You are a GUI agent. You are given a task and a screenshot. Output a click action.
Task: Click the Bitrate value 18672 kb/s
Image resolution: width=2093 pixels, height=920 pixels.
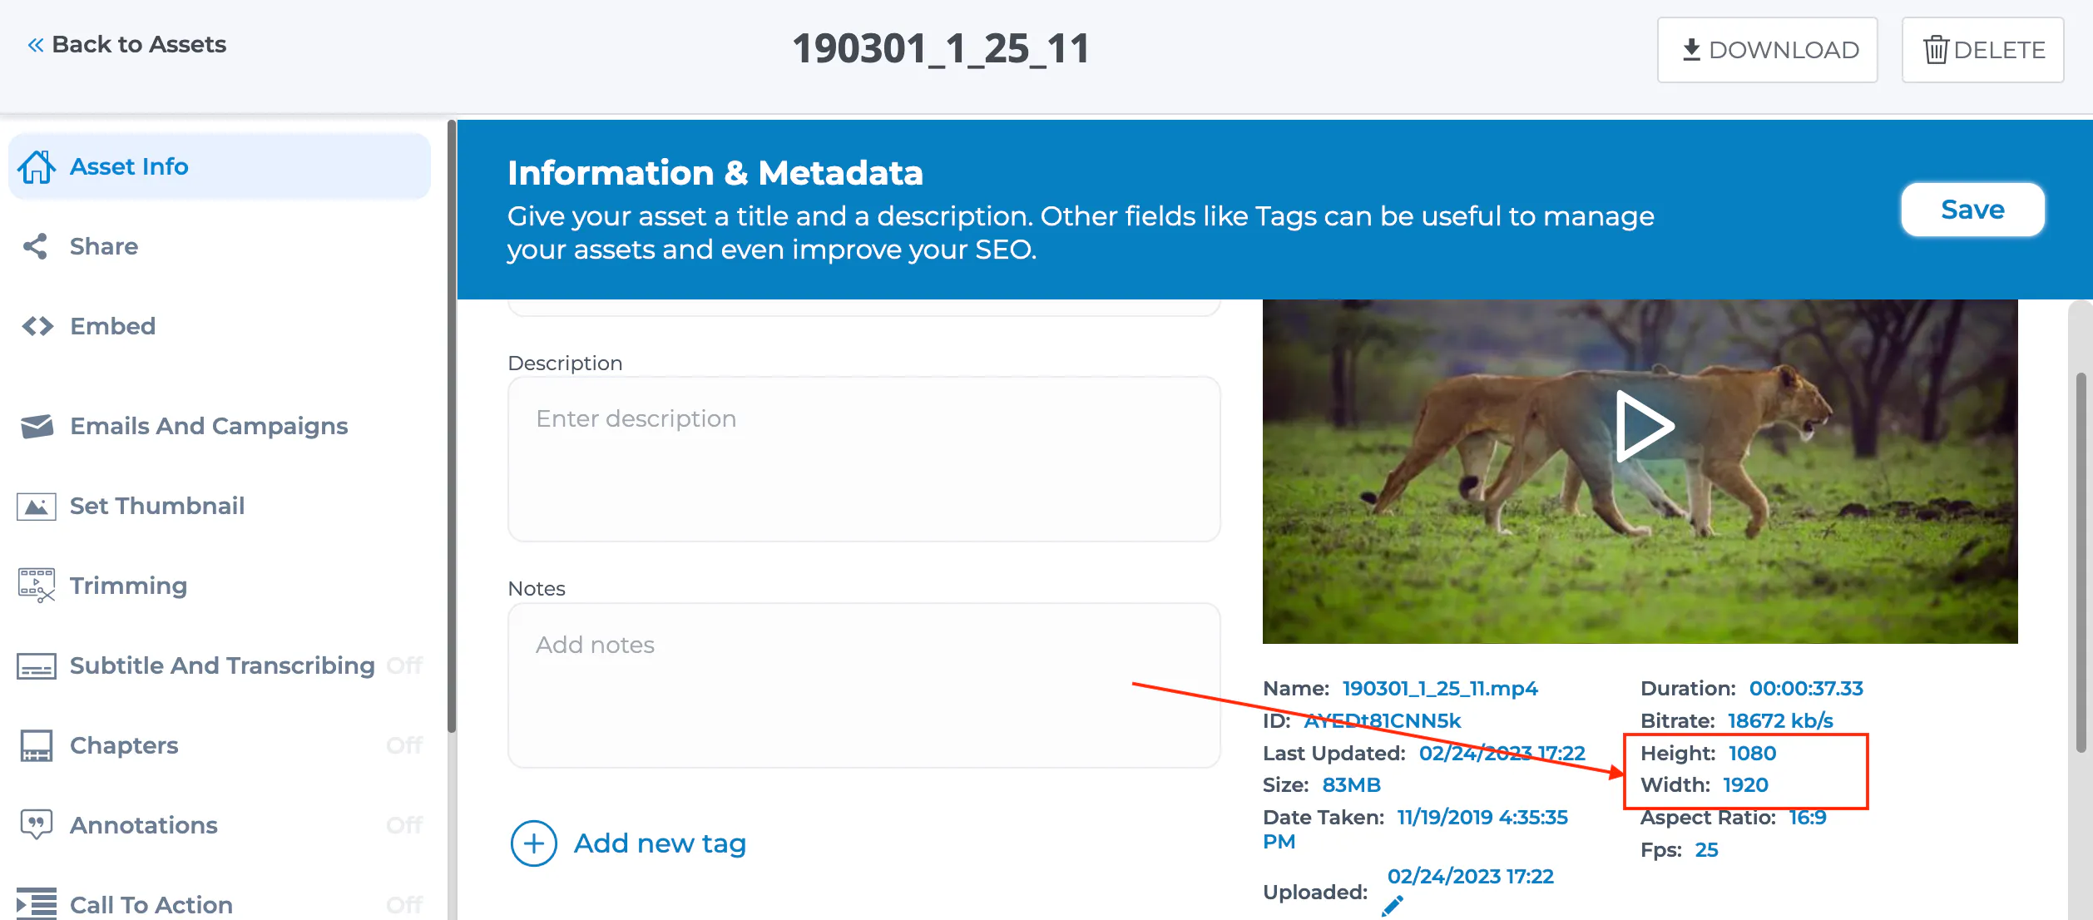click(x=1780, y=721)
